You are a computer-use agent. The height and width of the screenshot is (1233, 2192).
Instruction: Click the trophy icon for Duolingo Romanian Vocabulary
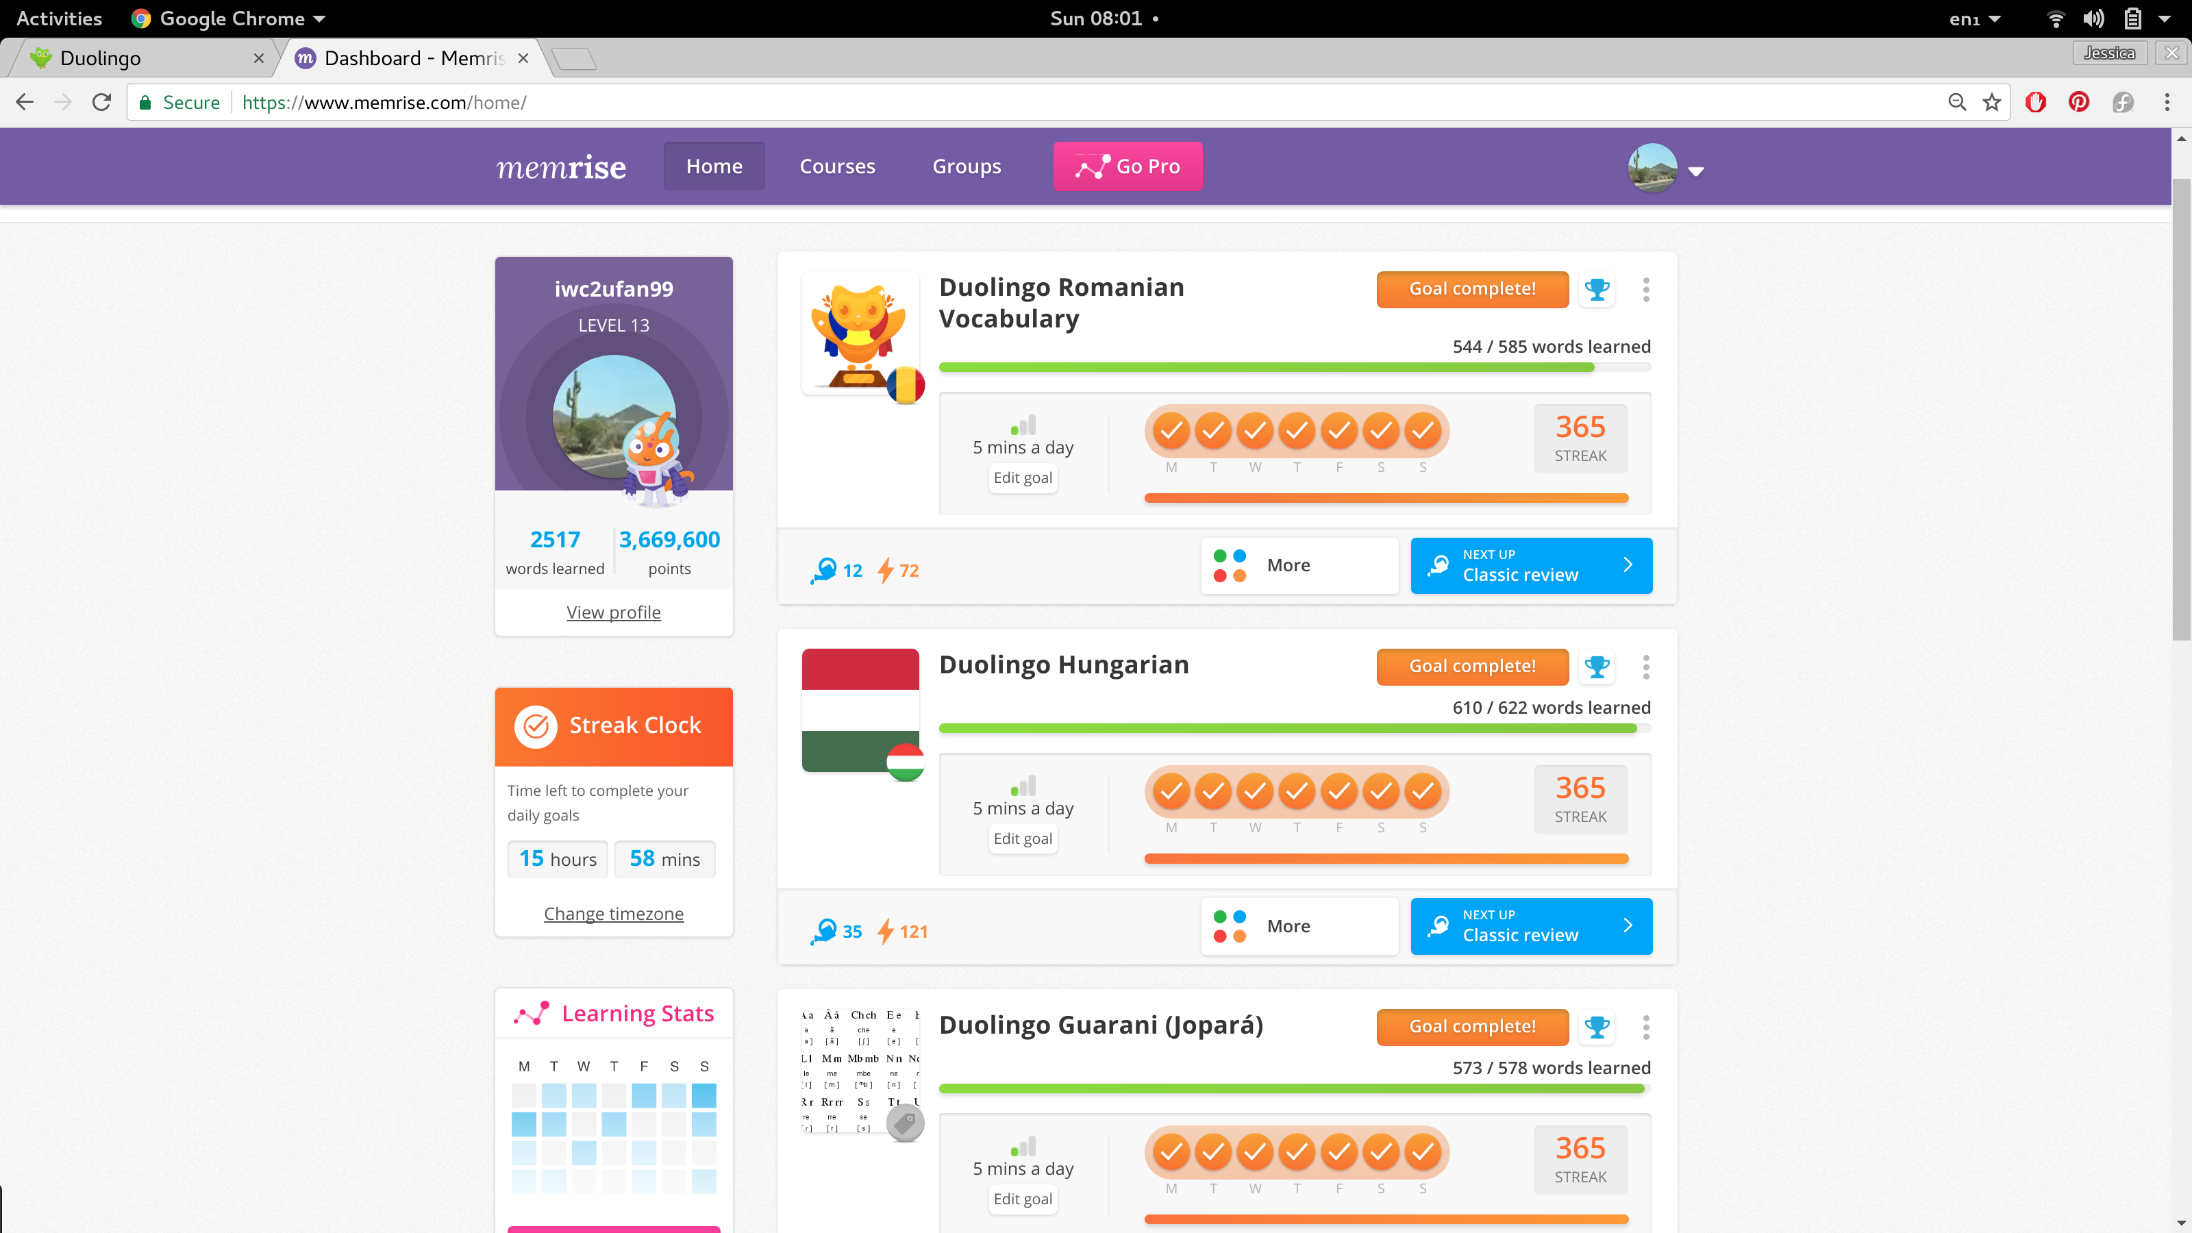[1597, 289]
